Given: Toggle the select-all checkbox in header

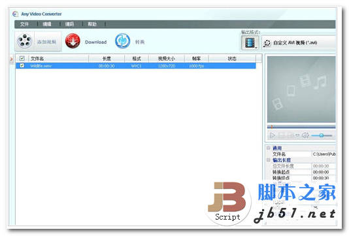Looking at the screenshot, I should click(x=22, y=59).
